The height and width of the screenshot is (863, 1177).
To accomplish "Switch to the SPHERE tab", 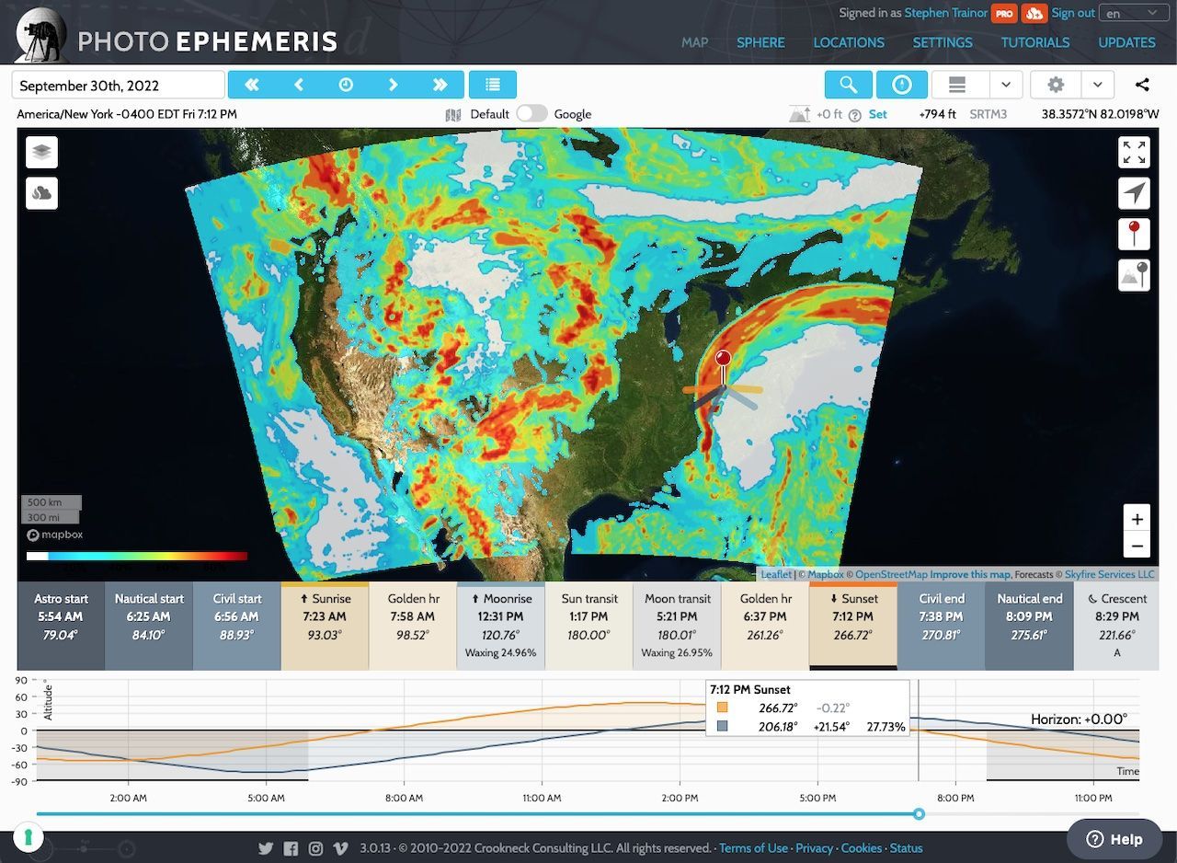I will 760,42.
